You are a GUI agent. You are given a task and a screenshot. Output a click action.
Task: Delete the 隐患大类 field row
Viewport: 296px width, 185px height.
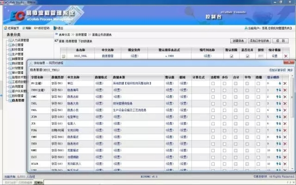[x=285, y=104]
